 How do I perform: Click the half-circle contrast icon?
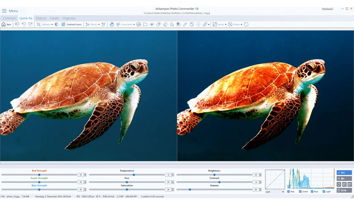56,25
